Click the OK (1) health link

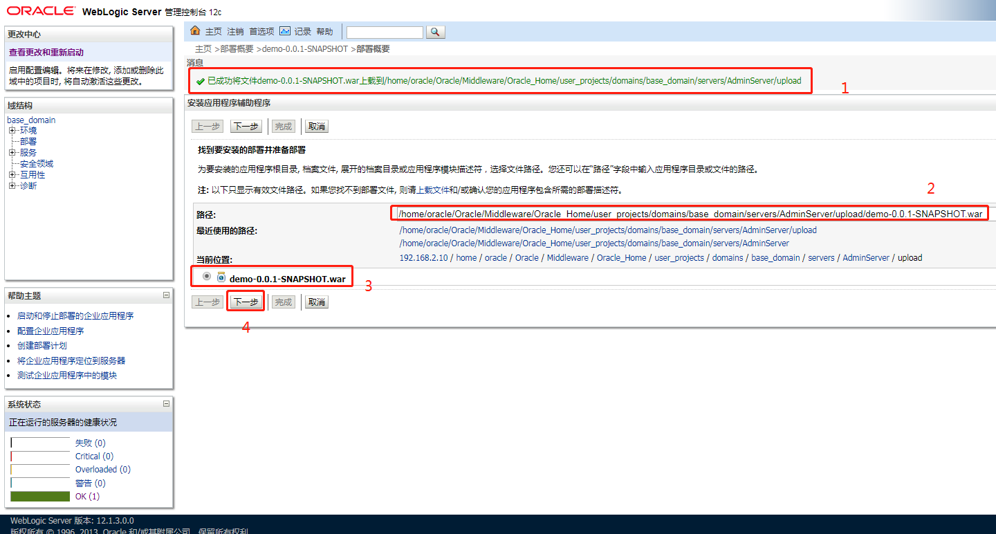click(88, 497)
